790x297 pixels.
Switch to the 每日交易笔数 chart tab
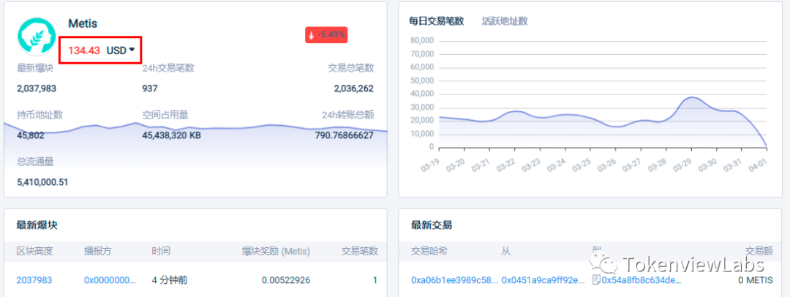pos(436,21)
